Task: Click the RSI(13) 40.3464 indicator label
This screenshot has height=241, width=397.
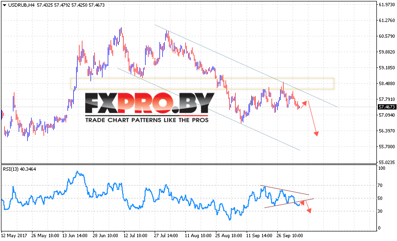Action: (x=20, y=169)
